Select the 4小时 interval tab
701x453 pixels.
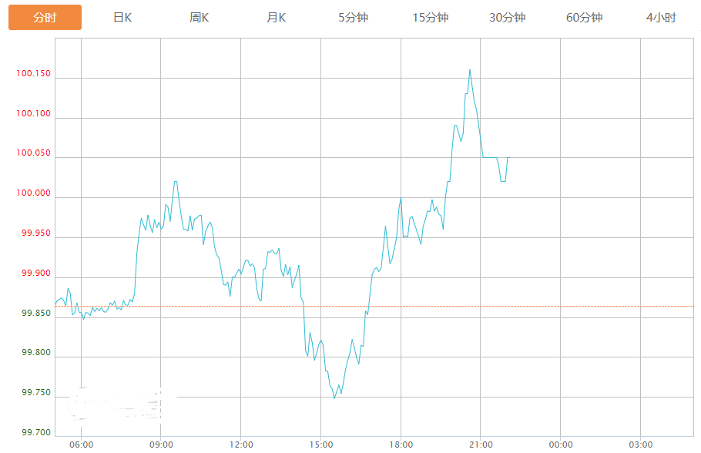tap(662, 18)
